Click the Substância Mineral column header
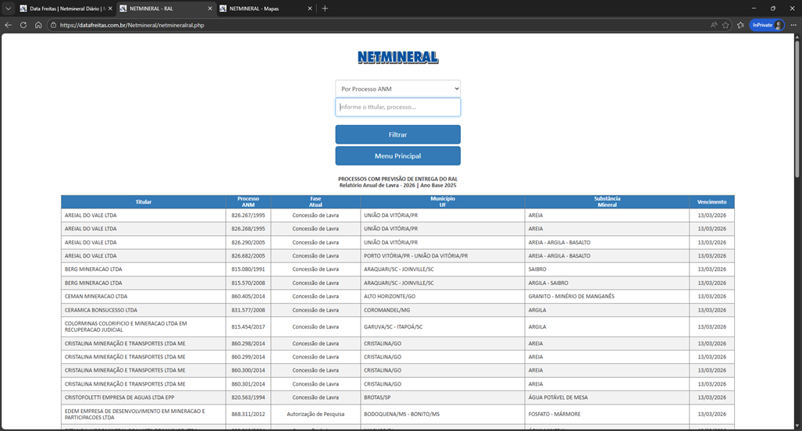The image size is (802, 431). (607, 202)
